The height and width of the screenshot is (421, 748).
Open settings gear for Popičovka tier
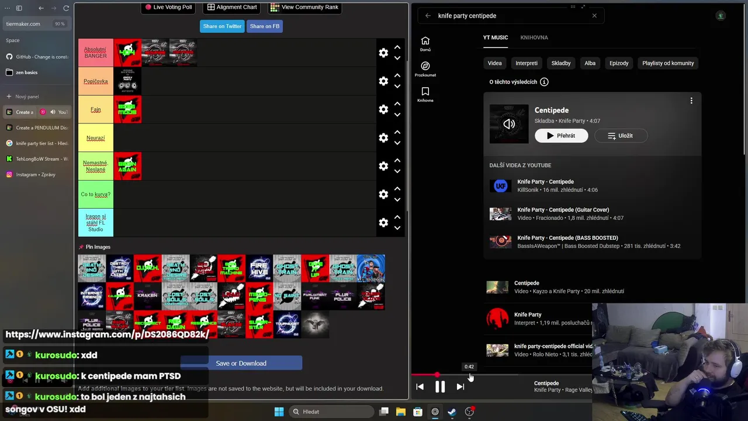coord(383,81)
